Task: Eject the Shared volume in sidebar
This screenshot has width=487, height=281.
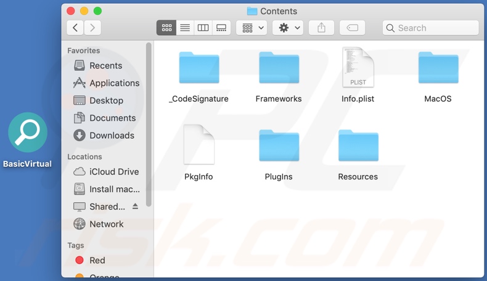Action: [135, 206]
